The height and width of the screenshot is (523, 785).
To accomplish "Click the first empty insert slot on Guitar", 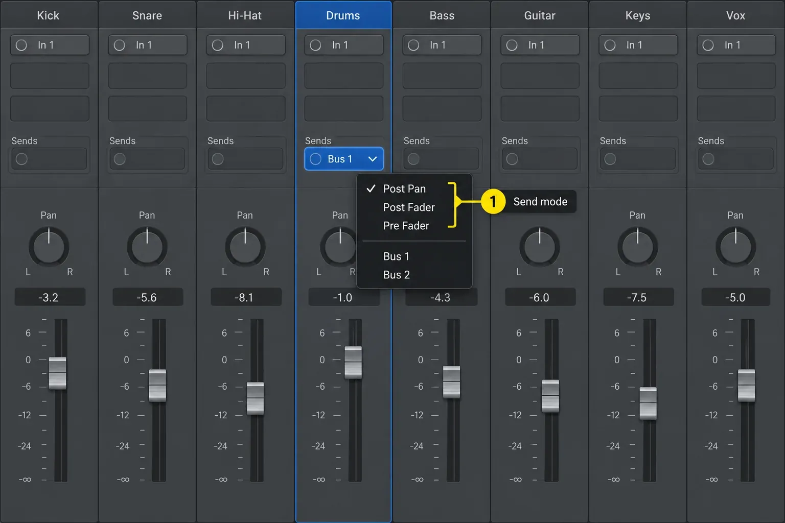I will [540, 76].
